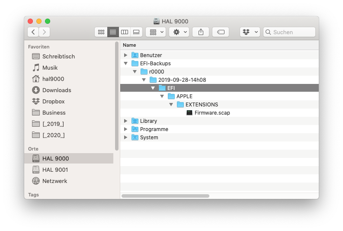Viewport: 343px width, 231px height.
Task: Collapse the EXTENSIONS folder
Action: [171, 105]
